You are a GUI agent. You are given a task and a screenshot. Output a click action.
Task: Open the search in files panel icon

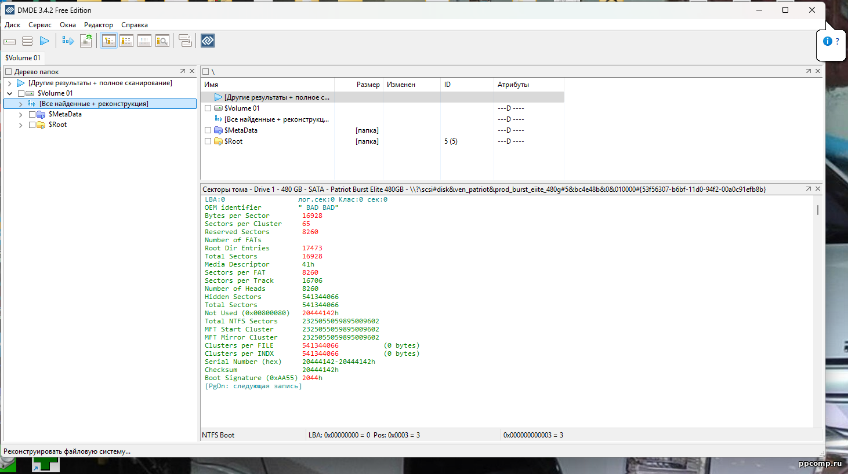point(162,41)
